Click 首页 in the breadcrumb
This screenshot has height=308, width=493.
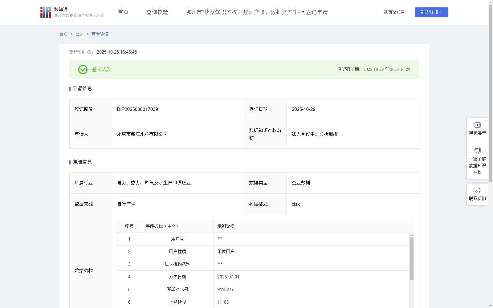tap(63, 34)
